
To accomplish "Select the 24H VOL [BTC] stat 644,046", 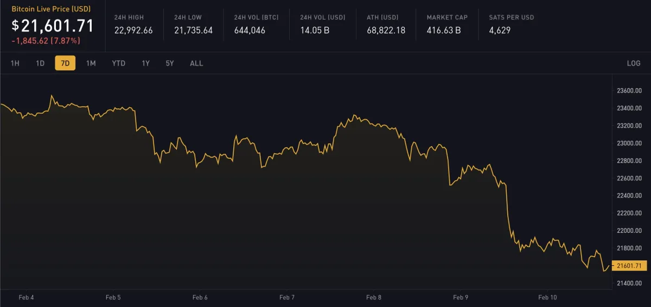I will pos(250,30).
